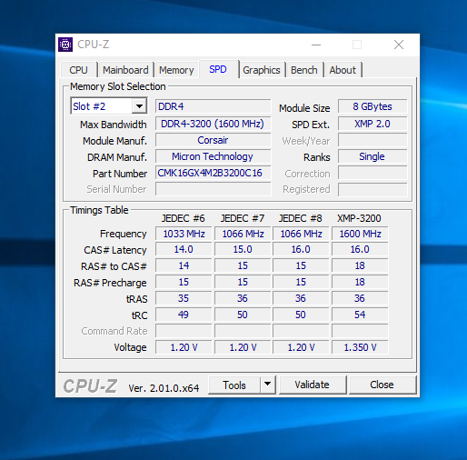Click the Close button at bottom
Screen dimensions: 467x460
click(x=383, y=385)
